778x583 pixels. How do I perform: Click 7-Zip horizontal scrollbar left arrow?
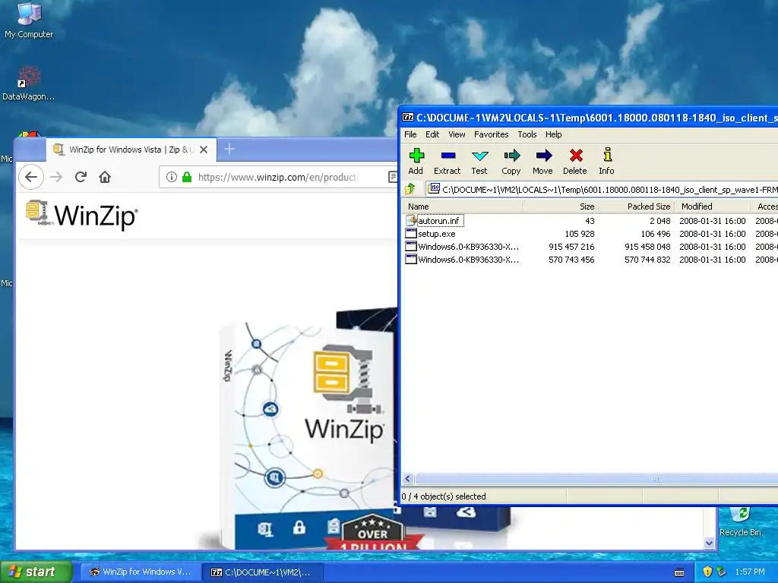(408, 478)
